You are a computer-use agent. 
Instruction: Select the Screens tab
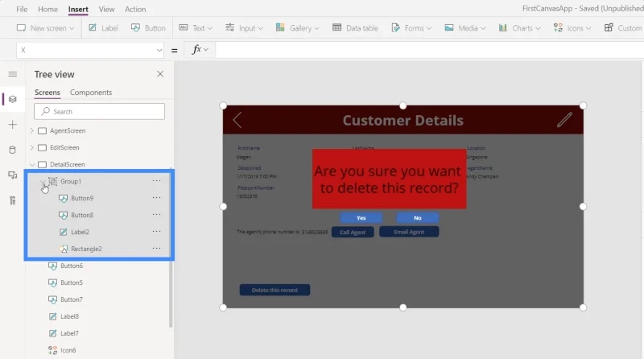pyautogui.click(x=47, y=93)
